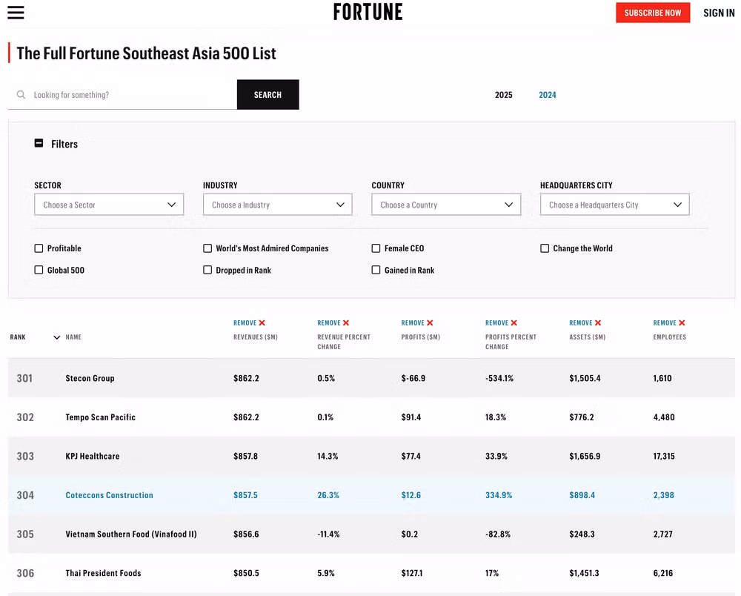Remove the Revenue Percent Change column
The image size is (741, 596).
333,323
